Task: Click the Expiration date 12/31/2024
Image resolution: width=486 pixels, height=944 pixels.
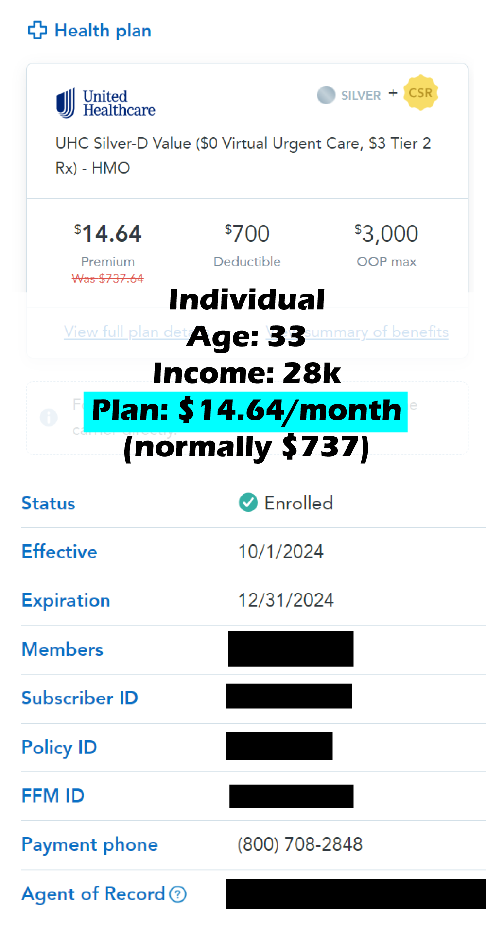Action: coord(286,600)
